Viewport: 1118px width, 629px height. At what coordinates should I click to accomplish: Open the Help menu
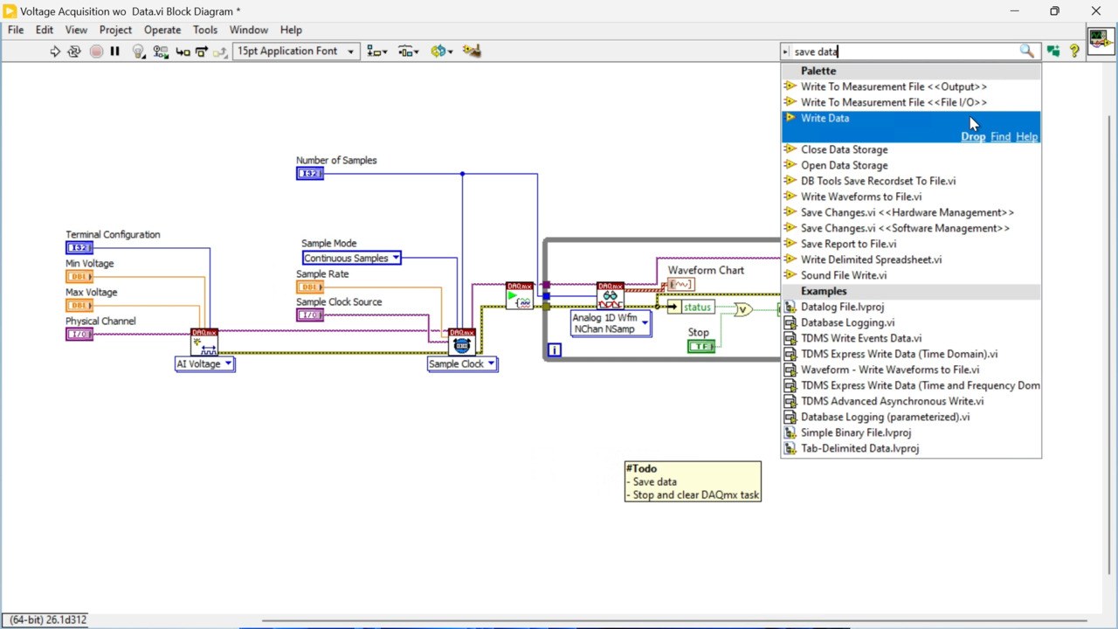click(x=291, y=30)
